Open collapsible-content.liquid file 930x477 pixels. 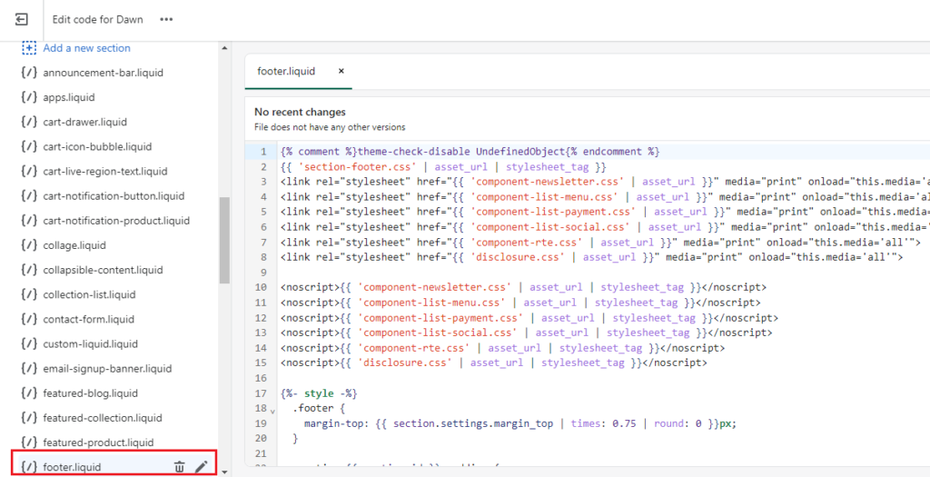click(x=103, y=270)
